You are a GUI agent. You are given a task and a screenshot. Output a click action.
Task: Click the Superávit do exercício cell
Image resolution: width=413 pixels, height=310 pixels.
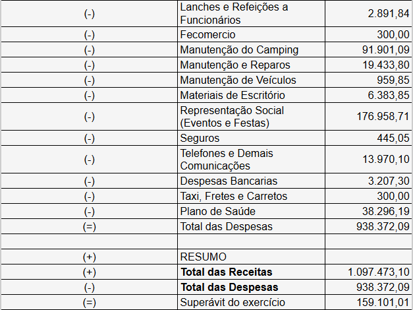[251, 302]
